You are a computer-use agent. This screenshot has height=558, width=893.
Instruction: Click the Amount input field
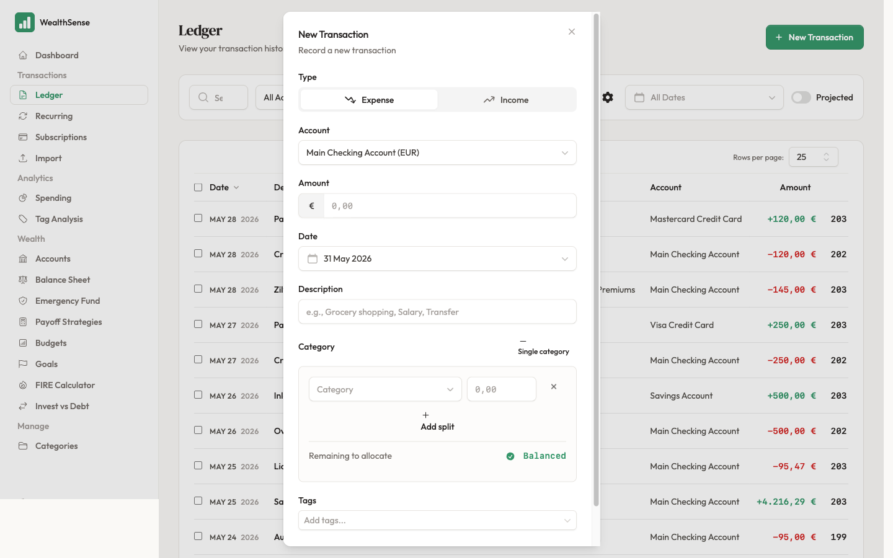tap(450, 206)
